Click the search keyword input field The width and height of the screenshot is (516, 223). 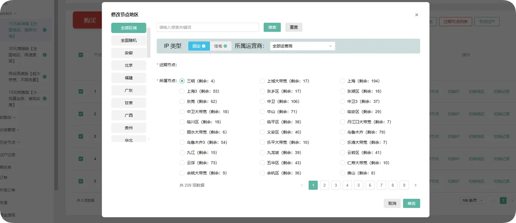[208, 27]
